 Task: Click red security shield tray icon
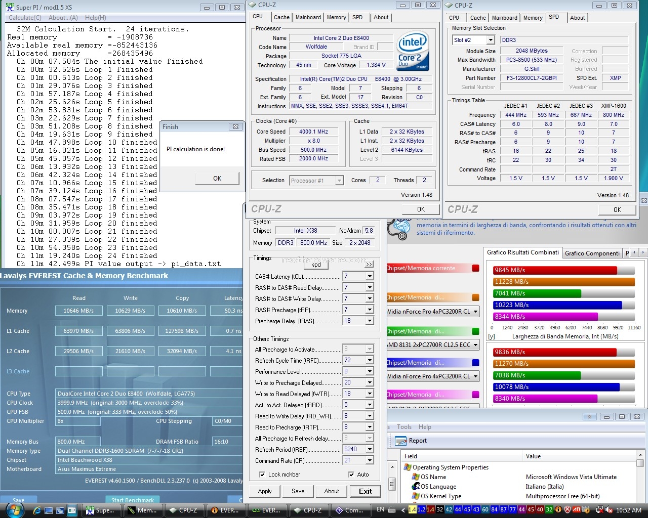(x=568, y=510)
